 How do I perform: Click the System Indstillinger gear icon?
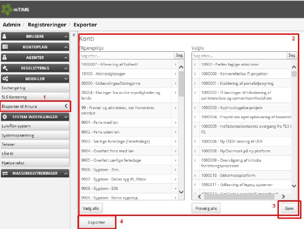point(5,117)
